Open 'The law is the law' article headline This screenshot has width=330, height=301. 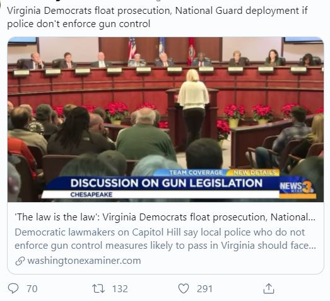pos(165,217)
